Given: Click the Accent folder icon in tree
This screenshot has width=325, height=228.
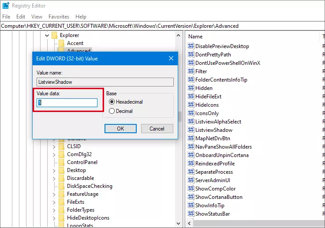Looking at the screenshot, I should [x=61, y=43].
